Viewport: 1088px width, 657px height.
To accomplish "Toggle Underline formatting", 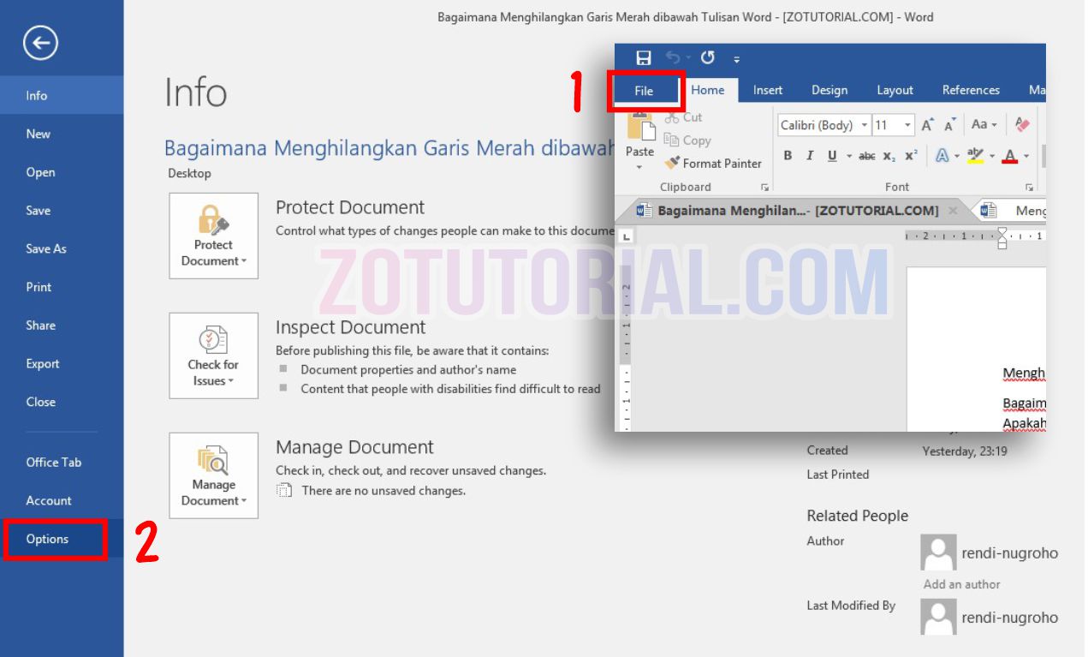I will pyautogui.click(x=832, y=156).
